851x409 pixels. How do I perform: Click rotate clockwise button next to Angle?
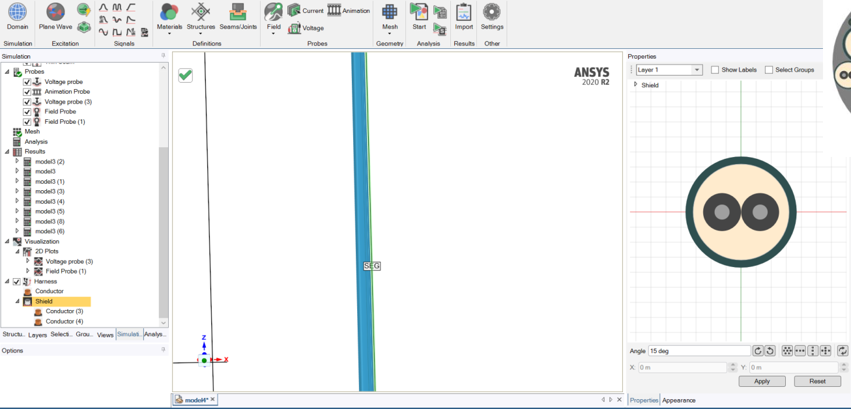[x=758, y=351]
